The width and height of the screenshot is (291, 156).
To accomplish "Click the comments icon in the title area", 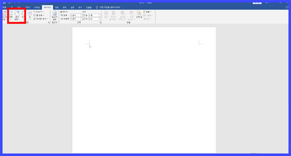I will click(x=287, y=7).
